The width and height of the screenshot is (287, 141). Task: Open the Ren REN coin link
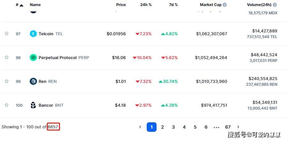[48, 81]
